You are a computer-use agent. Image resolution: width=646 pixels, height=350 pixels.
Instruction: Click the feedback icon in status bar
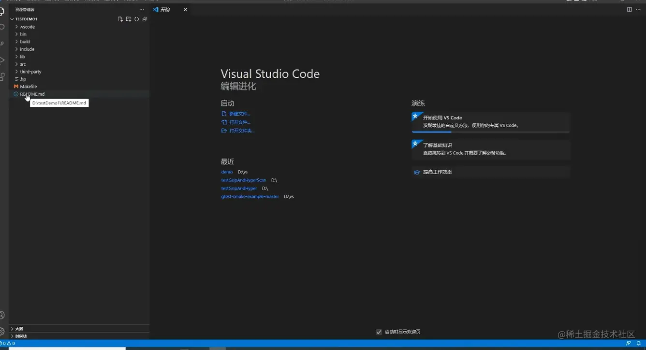pos(629,343)
